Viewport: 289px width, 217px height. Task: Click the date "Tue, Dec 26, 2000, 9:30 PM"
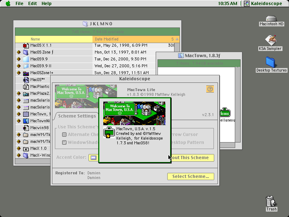(120, 59)
